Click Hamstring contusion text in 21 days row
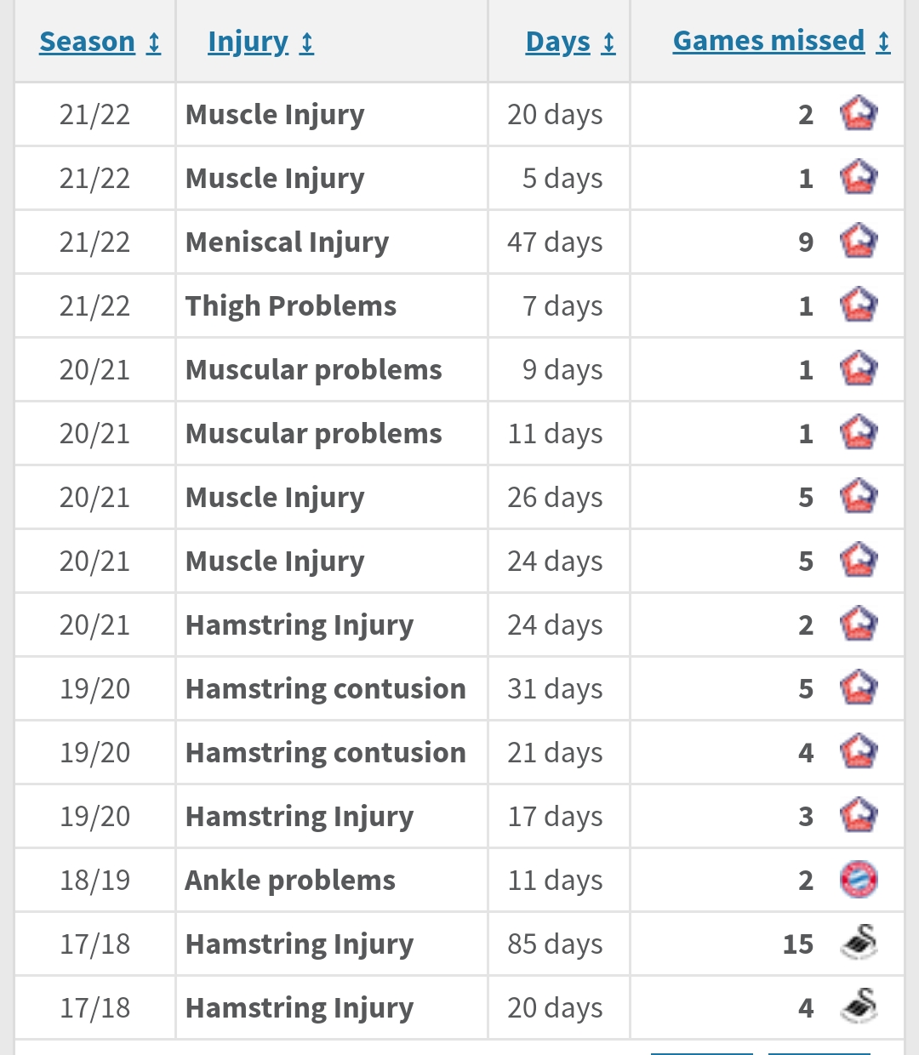Viewport: 919px width, 1055px height. point(325,753)
